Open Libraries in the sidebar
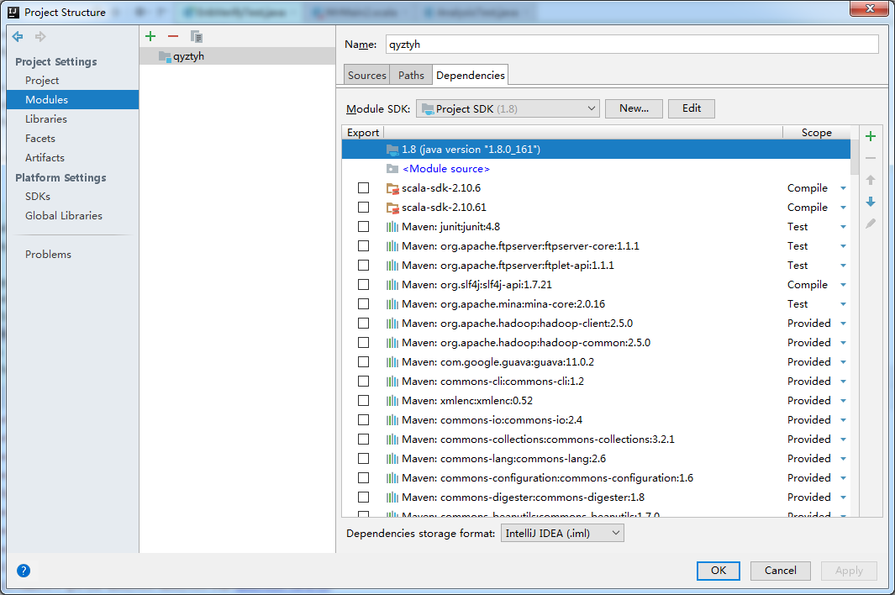This screenshot has height=595, width=895. pyautogui.click(x=45, y=118)
